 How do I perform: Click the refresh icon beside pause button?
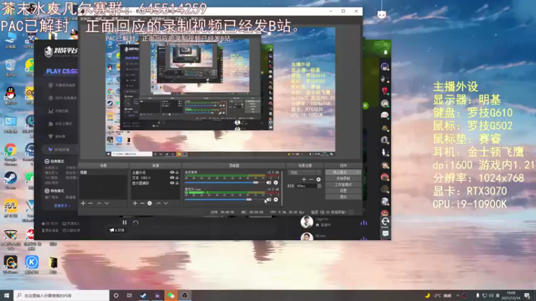coord(136,223)
